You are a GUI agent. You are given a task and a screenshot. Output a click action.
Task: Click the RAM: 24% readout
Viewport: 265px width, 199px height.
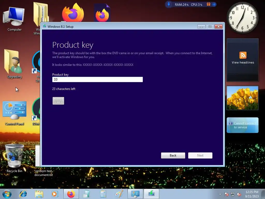(182, 5)
